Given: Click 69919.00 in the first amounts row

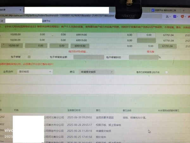Looking at the screenshot, I should (81, 35).
